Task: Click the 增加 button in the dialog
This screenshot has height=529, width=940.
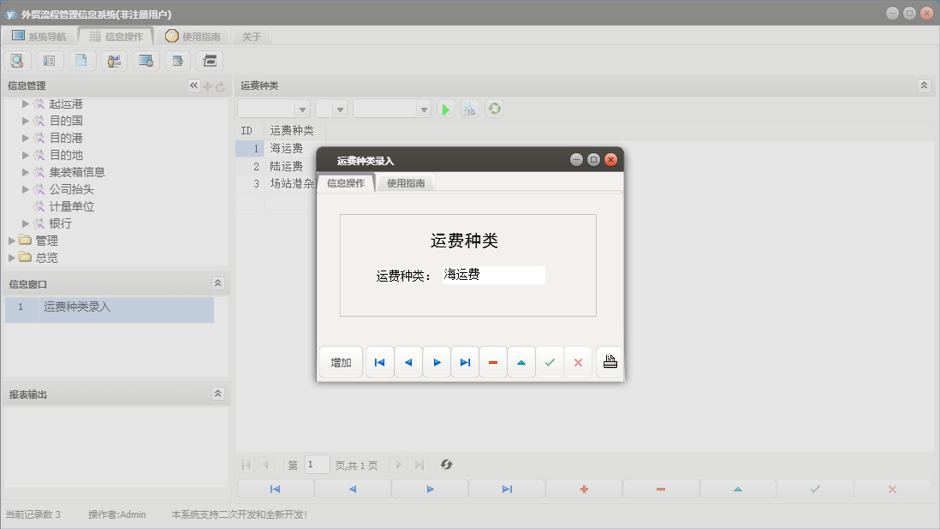Action: 340,361
